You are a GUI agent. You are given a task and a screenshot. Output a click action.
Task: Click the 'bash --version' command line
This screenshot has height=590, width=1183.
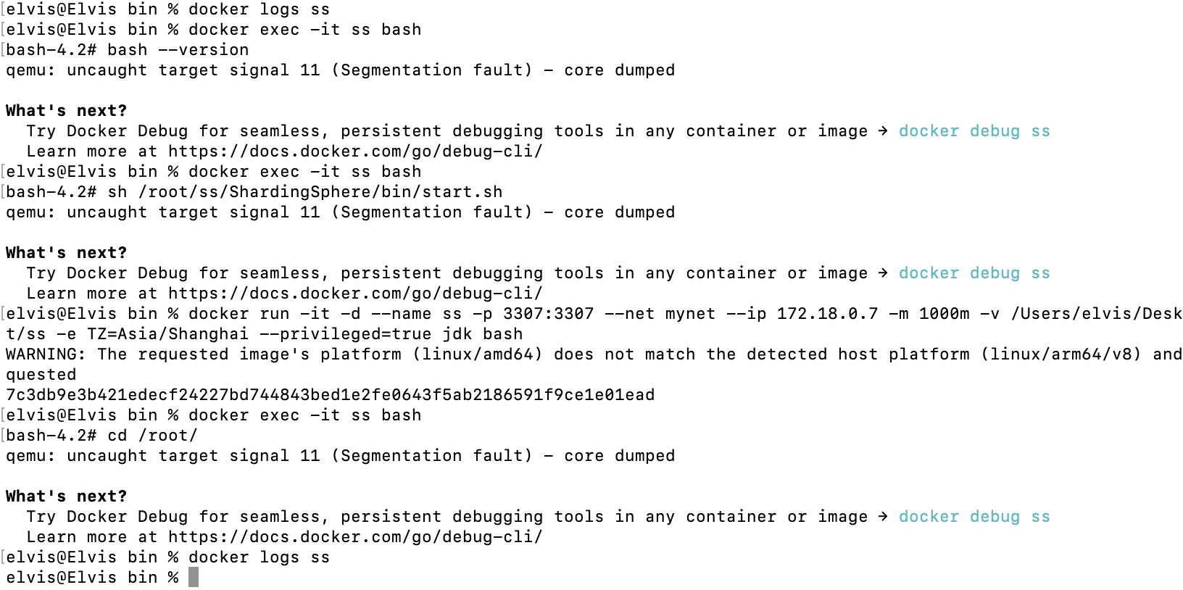coord(178,50)
